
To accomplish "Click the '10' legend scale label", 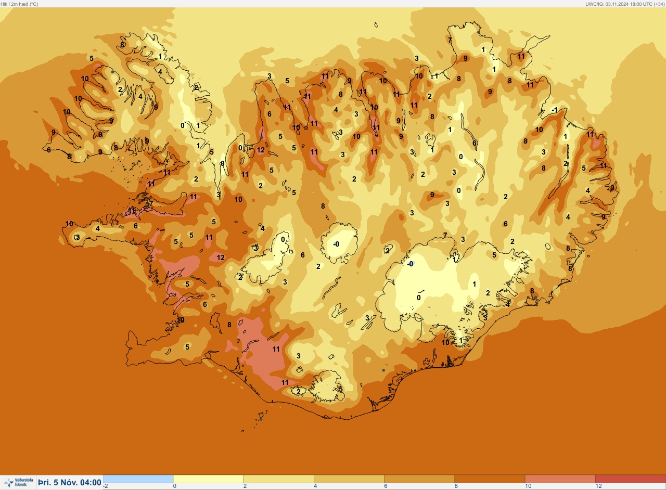I will pyautogui.click(x=529, y=486).
